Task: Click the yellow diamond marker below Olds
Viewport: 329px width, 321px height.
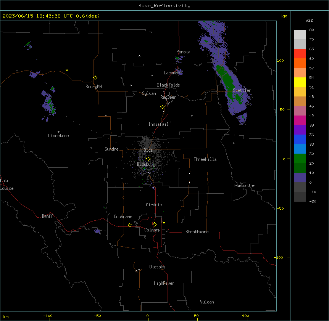Action: (x=148, y=159)
